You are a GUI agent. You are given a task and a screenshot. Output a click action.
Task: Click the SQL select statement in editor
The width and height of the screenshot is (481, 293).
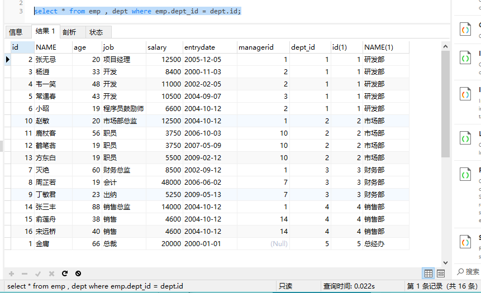(137, 11)
